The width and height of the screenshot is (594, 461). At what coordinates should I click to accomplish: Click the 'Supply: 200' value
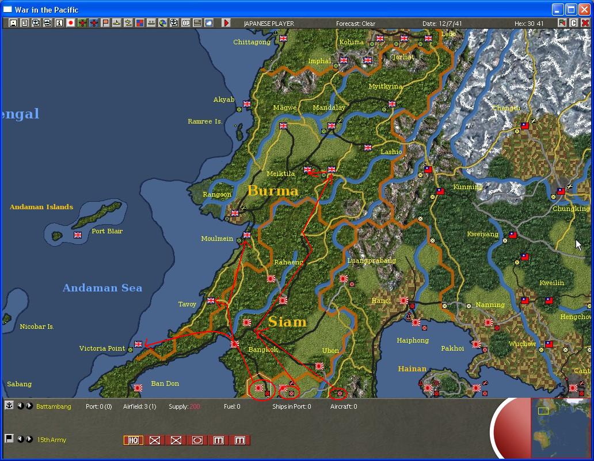(x=184, y=406)
